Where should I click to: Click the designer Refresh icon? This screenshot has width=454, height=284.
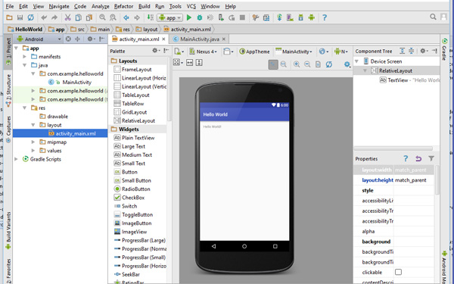point(329,64)
